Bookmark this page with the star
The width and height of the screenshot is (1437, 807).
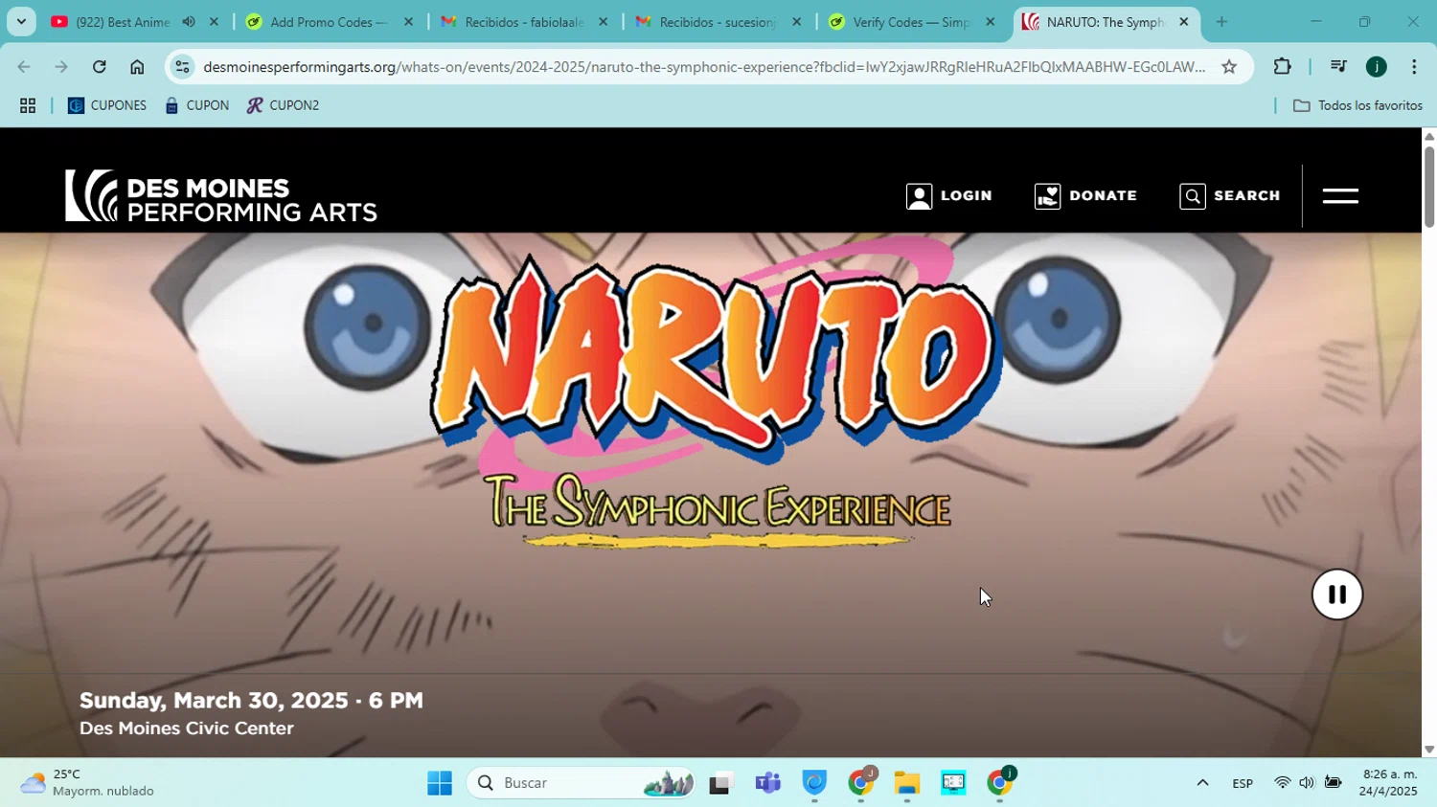point(1229,67)
